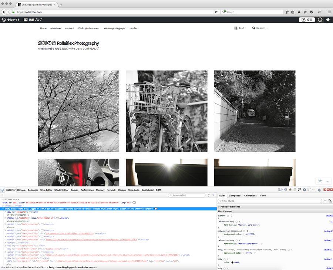
Task: Add new CSS rule with plus icon
Action: pos(325,201)
